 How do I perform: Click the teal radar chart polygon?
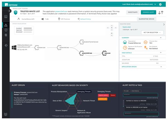[x=72, y=100]
